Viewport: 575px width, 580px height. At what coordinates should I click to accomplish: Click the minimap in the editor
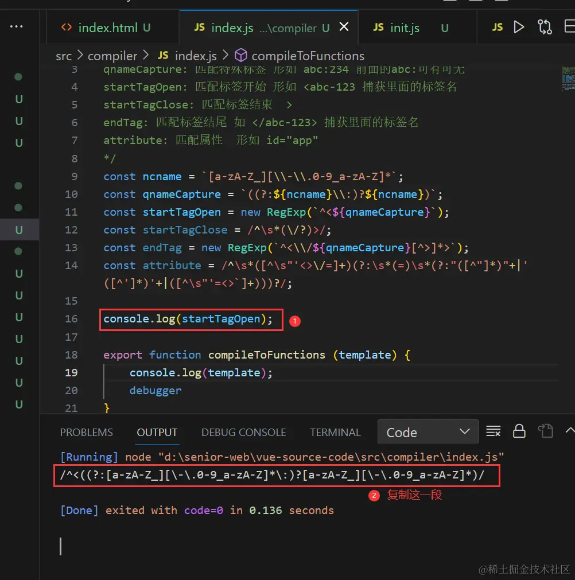(x=568, y=79)
